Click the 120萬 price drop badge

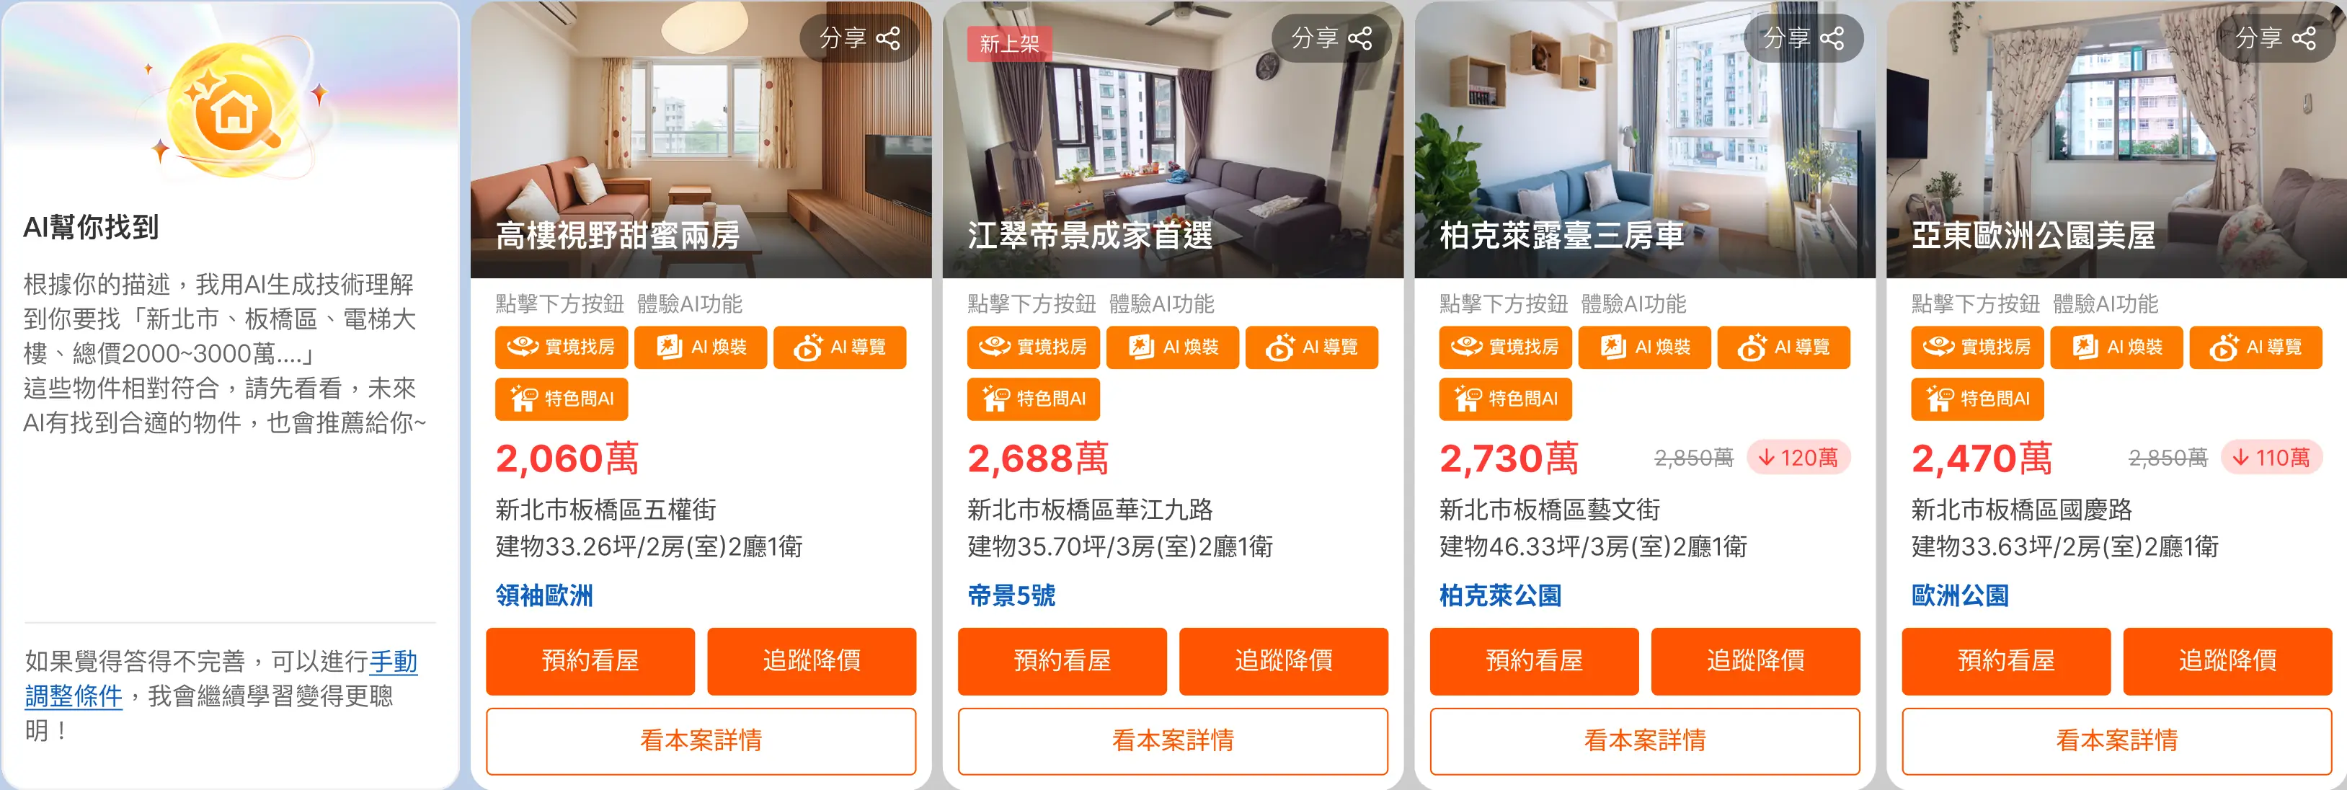(1798, 458)
